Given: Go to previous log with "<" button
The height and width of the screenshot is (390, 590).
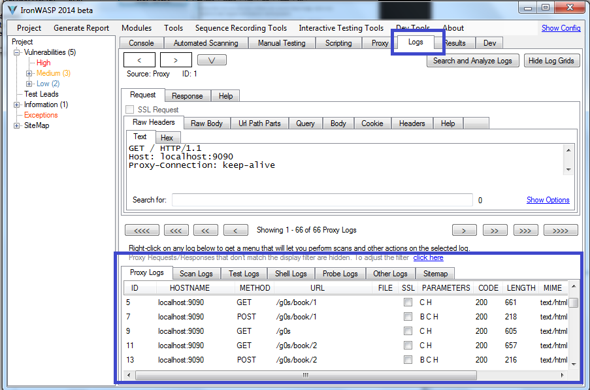Looking at the screenshot, I should click(139, 60).
